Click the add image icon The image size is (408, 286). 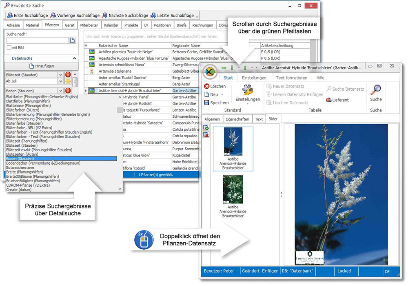click(206, 128)
